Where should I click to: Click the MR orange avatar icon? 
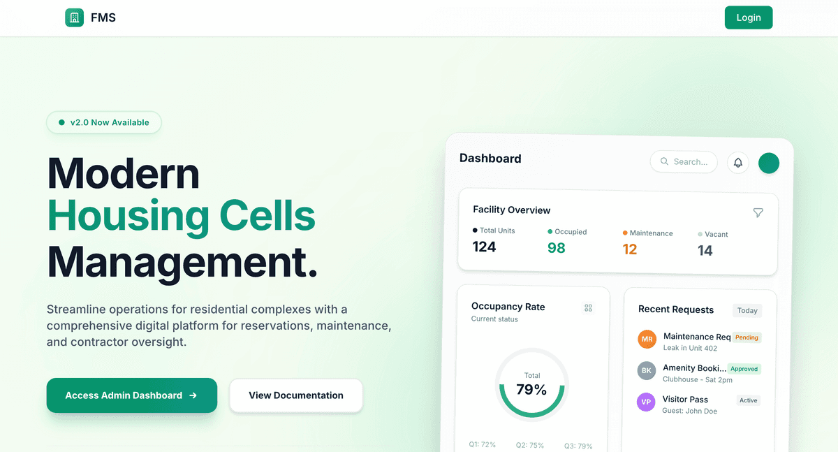coord(647,340)
